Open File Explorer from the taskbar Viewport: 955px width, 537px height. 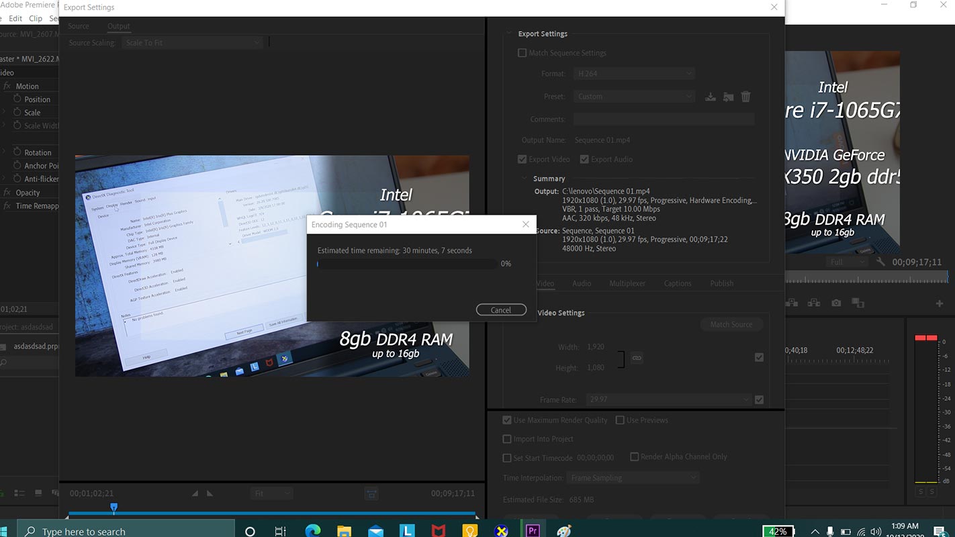coord(344,530)
